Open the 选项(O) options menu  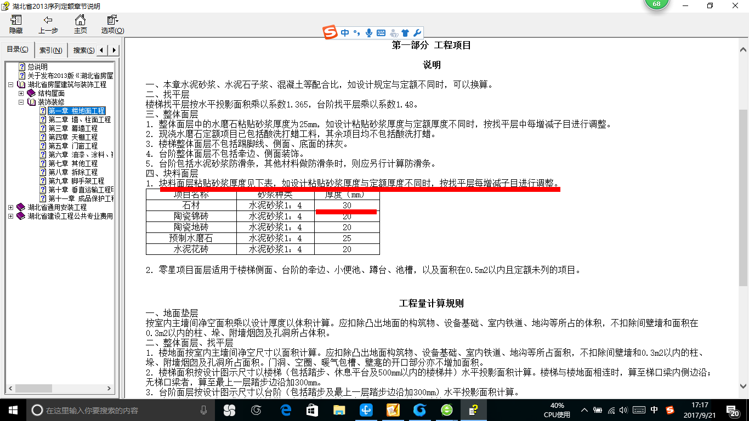pyautogui.click(x=112, y=25)
